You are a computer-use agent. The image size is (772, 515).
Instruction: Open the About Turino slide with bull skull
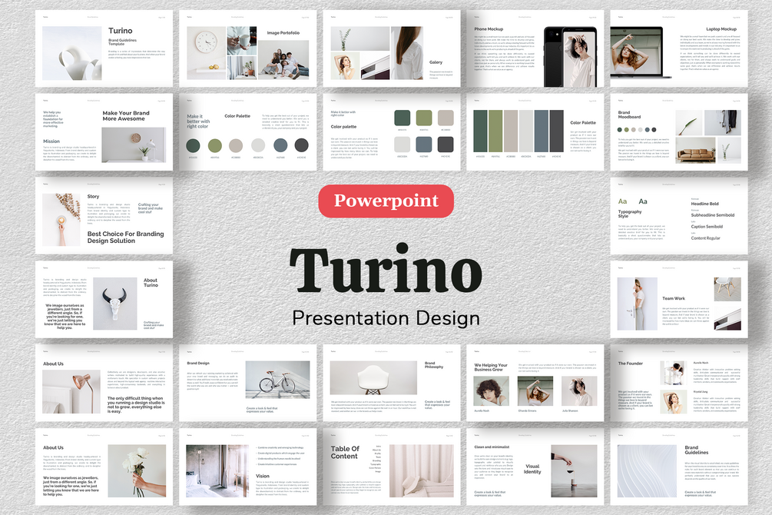[x=104, y=300]
